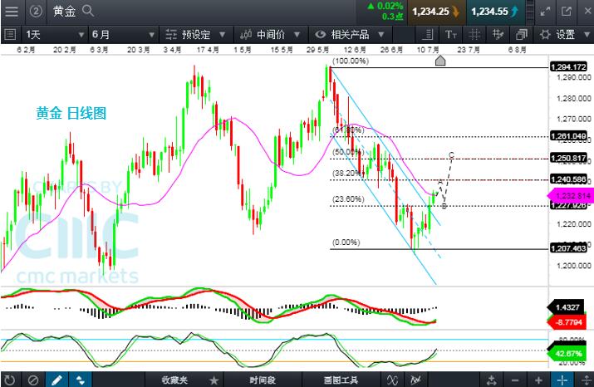Select the text annotation Tт tool
594x387 pixels.
(x=451, y=35)
